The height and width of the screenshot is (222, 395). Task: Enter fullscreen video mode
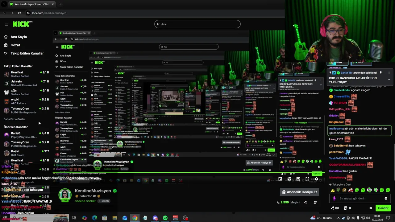coord(307,179)
